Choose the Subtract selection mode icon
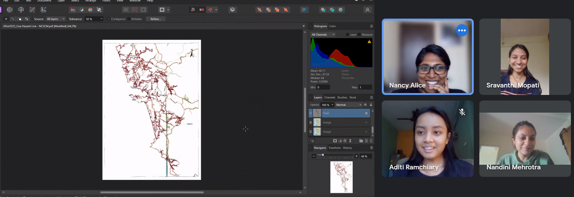The height and width of the screenshot is (197, 574). pyautogui.click(x=20, y=19)
